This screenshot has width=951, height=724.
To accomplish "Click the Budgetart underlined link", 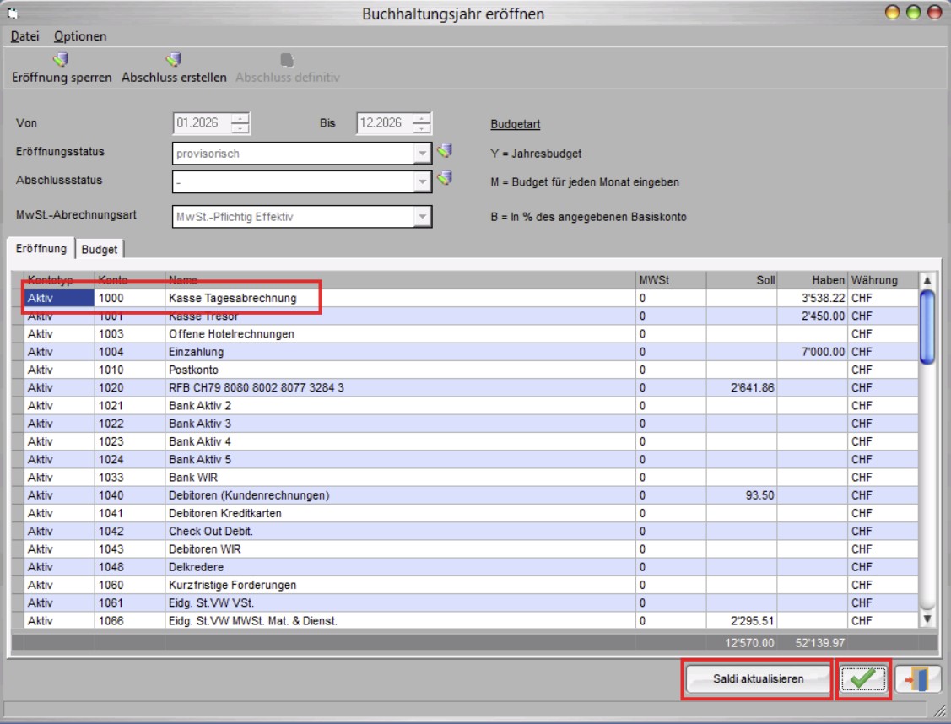I will [x=515, y=124].
